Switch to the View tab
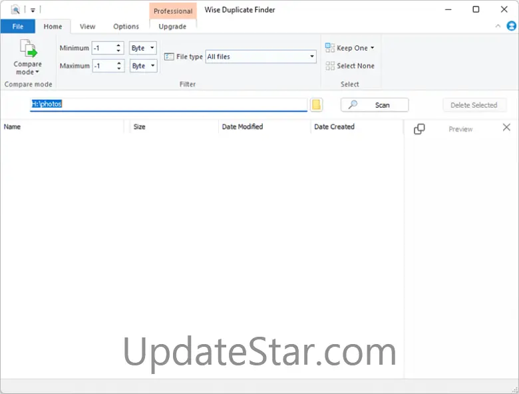 click(x=87, y=27)
